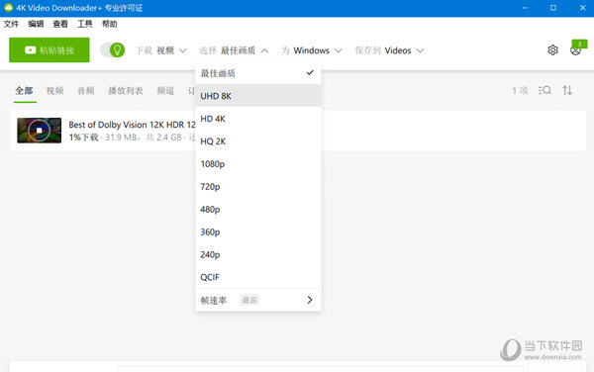The width and height of the screenshot is (594, 372).
Task: Open the 帮助 menu
Action: pyautogui.click(x=110, y=24)
